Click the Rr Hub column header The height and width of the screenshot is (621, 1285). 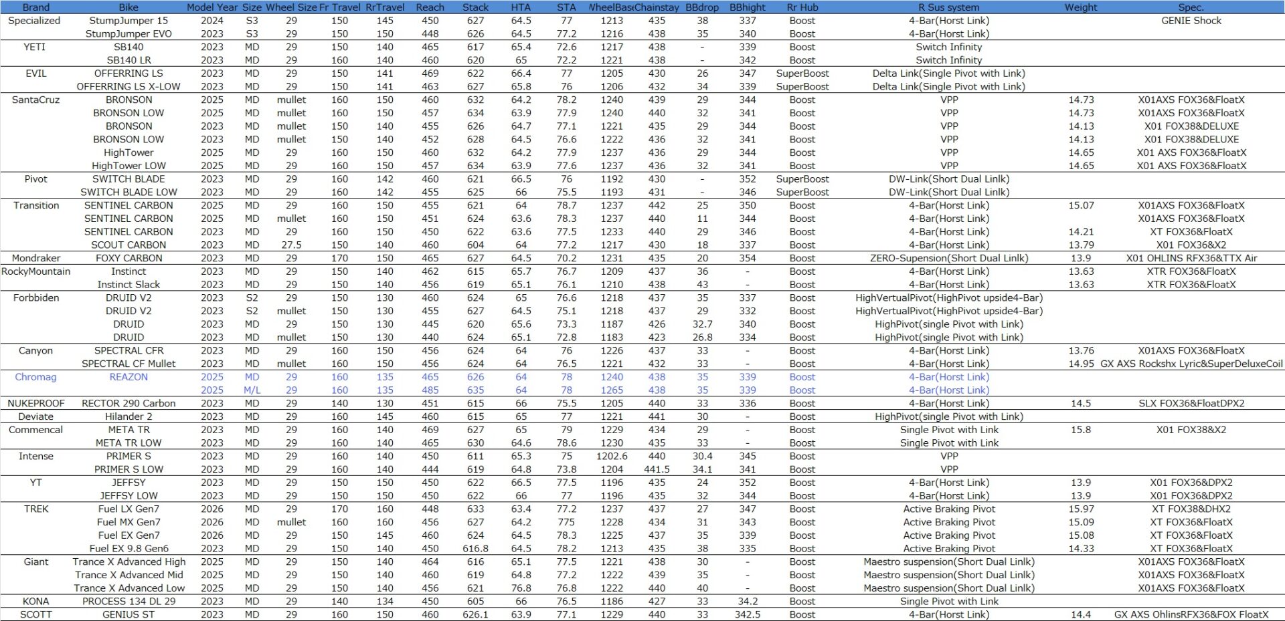tap(802, 7)
